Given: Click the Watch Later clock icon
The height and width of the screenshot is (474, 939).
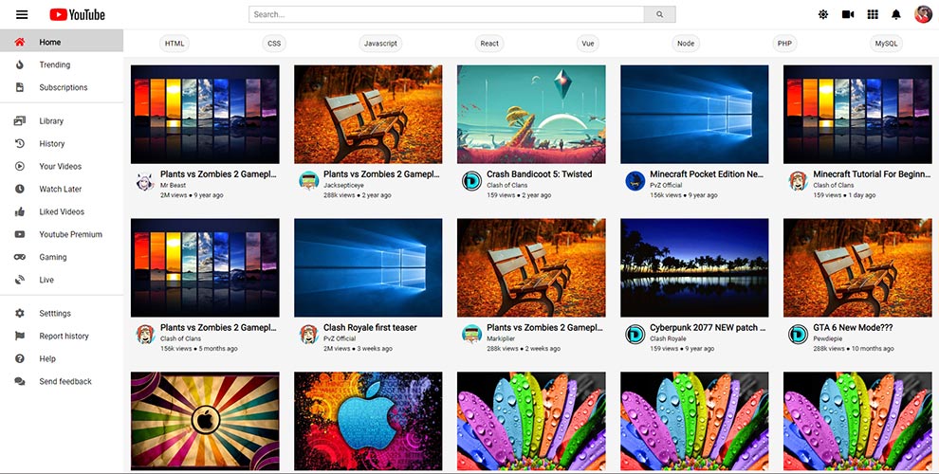Looking at the screenshot, I should (20, 189).
